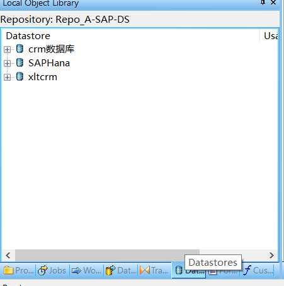The width and height of the screenshot is (284, 286).
Task: Expand the SAPHana datastore node
Action: [x=7, y=63]
